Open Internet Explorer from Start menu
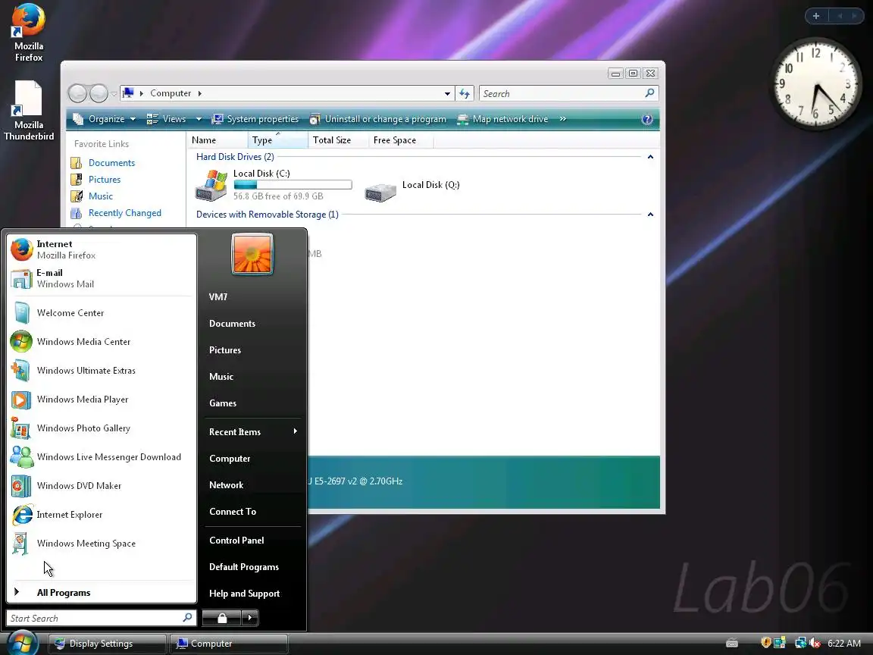Screen dimensions: 873x655 (102, 515)
